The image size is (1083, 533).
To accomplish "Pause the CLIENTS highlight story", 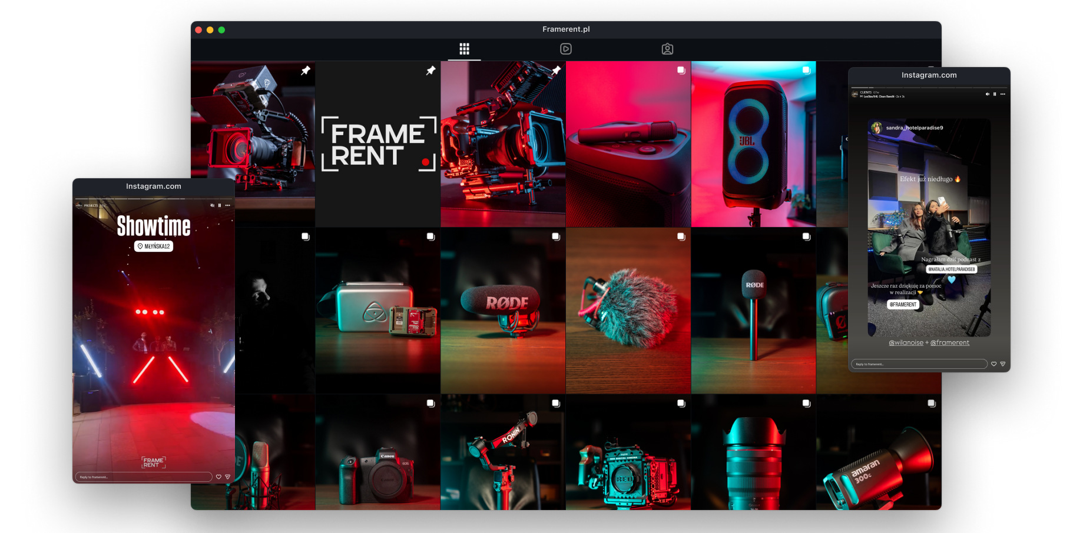I will [x=995, y=94].
